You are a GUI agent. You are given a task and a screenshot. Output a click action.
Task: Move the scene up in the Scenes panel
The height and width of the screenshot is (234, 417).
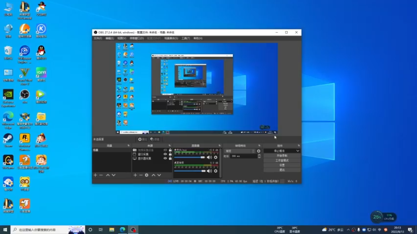[x=108, y=175]
